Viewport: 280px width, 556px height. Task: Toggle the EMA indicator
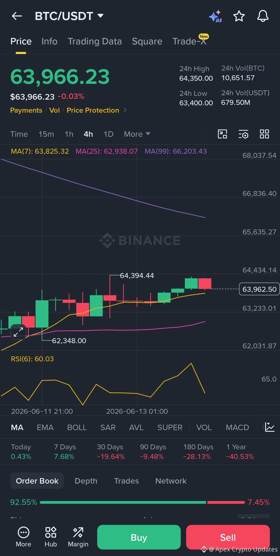click(x=45, y=427)
